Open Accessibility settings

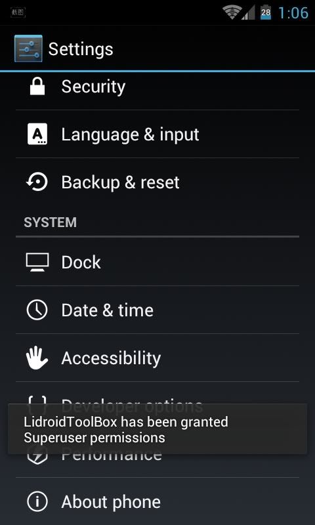(x=157, y=358)
